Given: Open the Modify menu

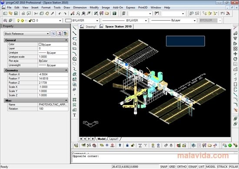Looking at the screenshot, I should 94,7.
